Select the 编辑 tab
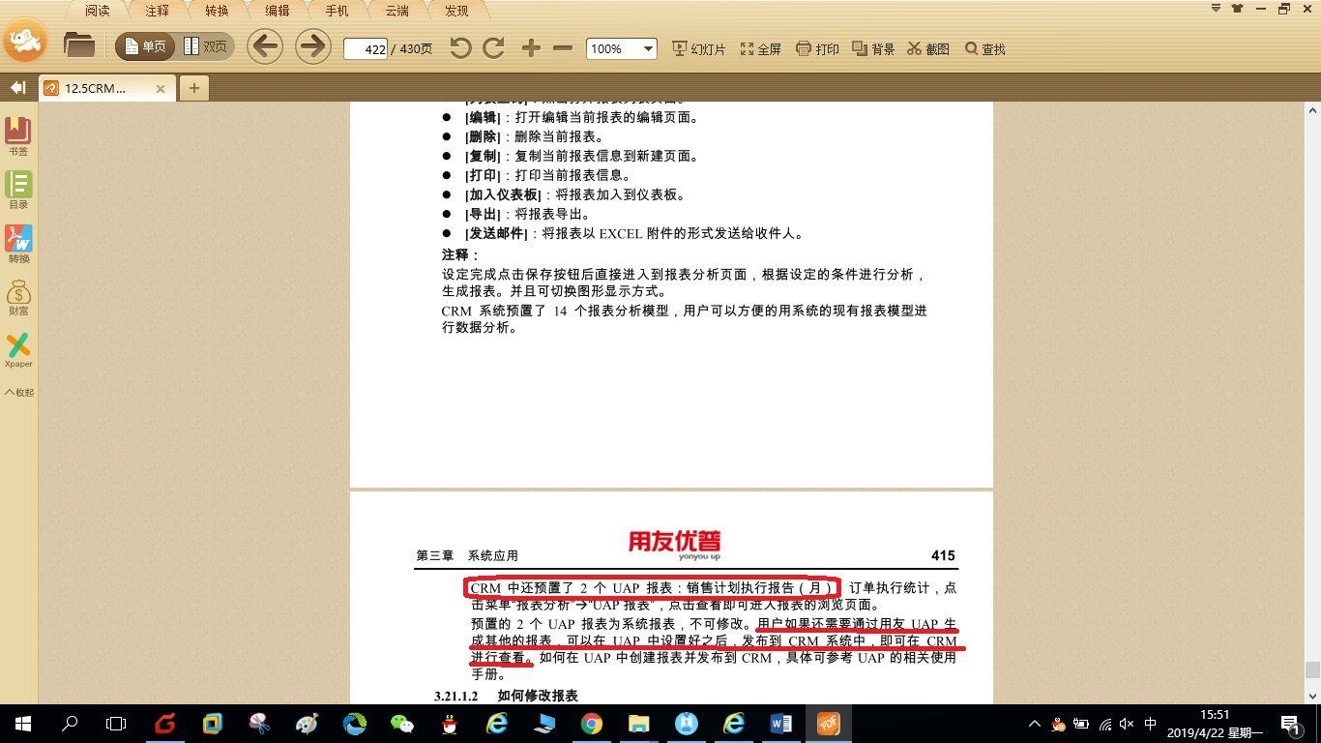Viewport: 1321px width, 743px height. 278,11
